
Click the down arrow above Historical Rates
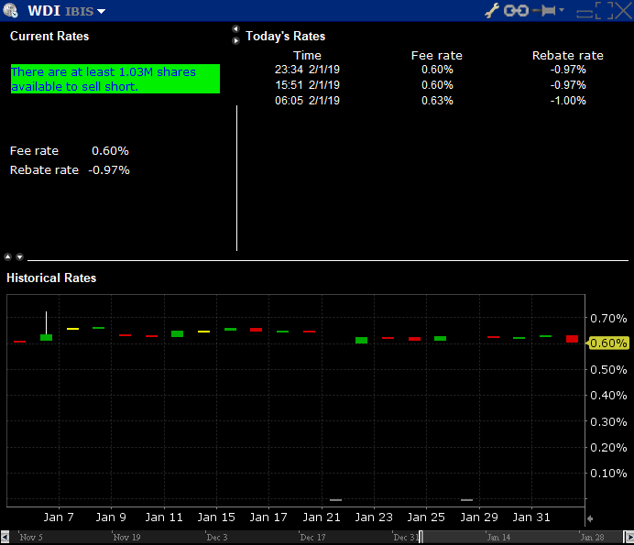(19, 256)
